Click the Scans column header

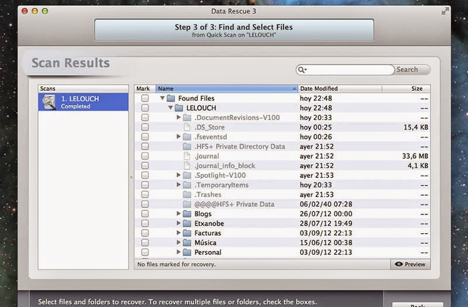pyautogui.click(x=83, y=88)
